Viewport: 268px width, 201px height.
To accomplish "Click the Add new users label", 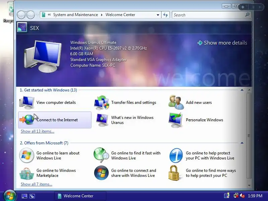I will click(x=199, y=103).
